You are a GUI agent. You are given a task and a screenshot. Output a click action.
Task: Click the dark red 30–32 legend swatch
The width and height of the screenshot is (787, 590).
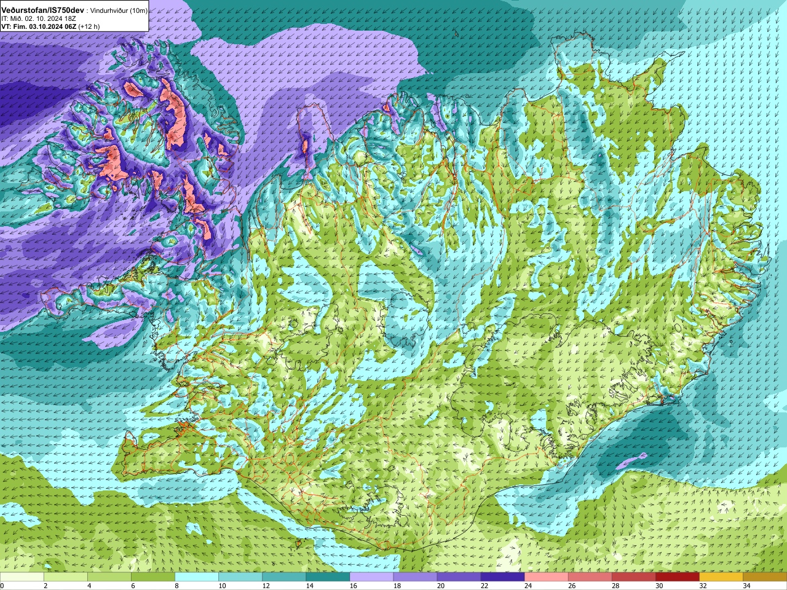(x=677, y=577)
